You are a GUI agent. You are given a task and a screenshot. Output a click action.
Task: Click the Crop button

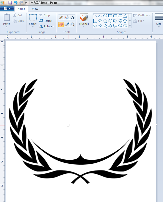pos(45,15)
